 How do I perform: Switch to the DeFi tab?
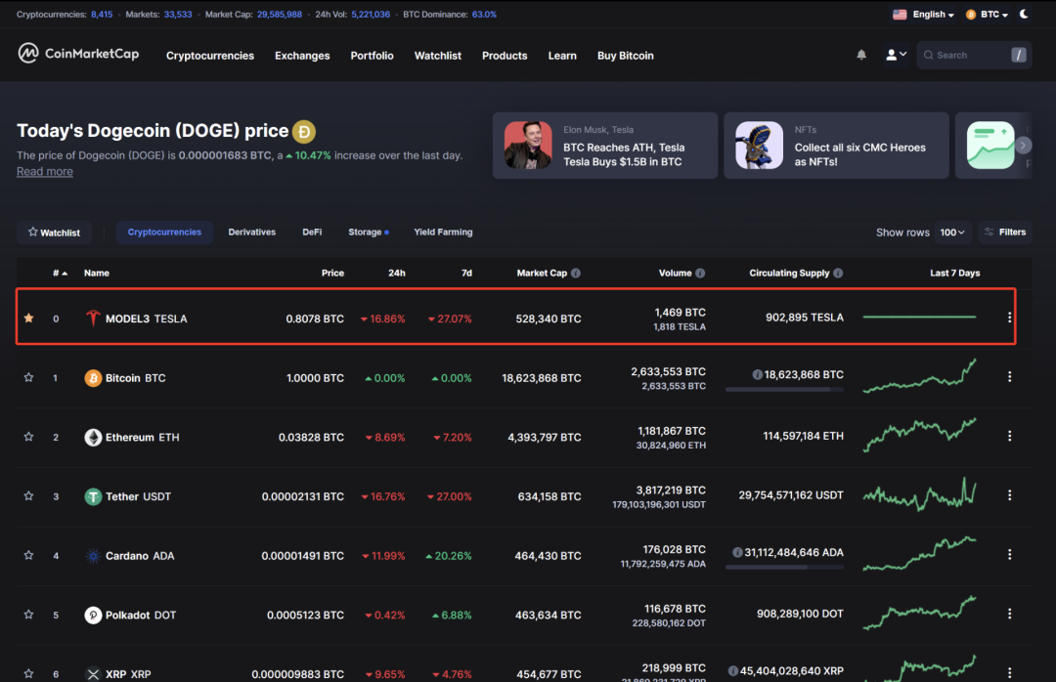312,233
